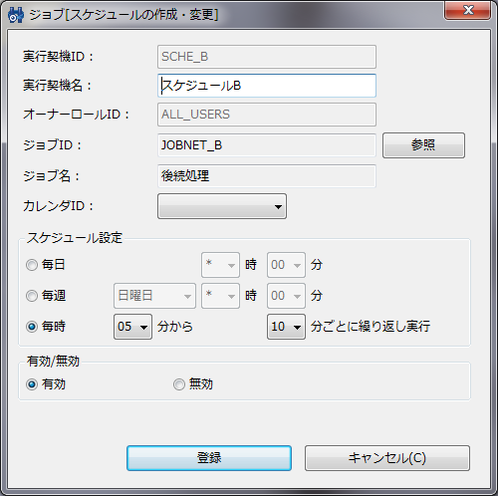
Task: Click the ジョブID field showing JOBNET_B
Action: (x=267, y=145)
